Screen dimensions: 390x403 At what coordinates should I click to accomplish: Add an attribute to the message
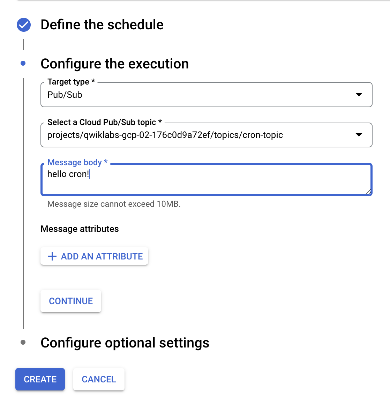(x=94, y=256)
